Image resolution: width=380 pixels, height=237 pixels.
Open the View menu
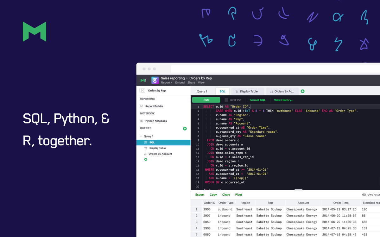click(x=201, y=83)
